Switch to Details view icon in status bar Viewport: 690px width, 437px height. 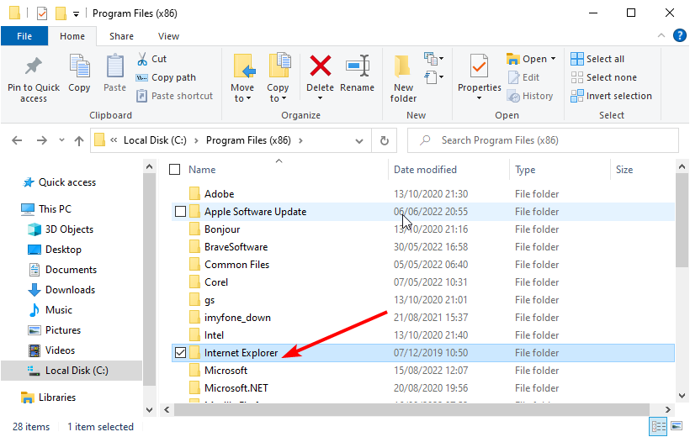coord(658,426)
